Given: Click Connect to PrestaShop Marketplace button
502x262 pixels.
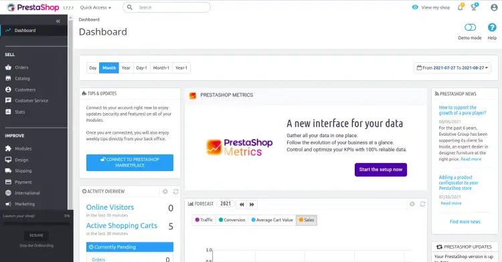Looking at the screenshot, I should (x=130, y=162).
